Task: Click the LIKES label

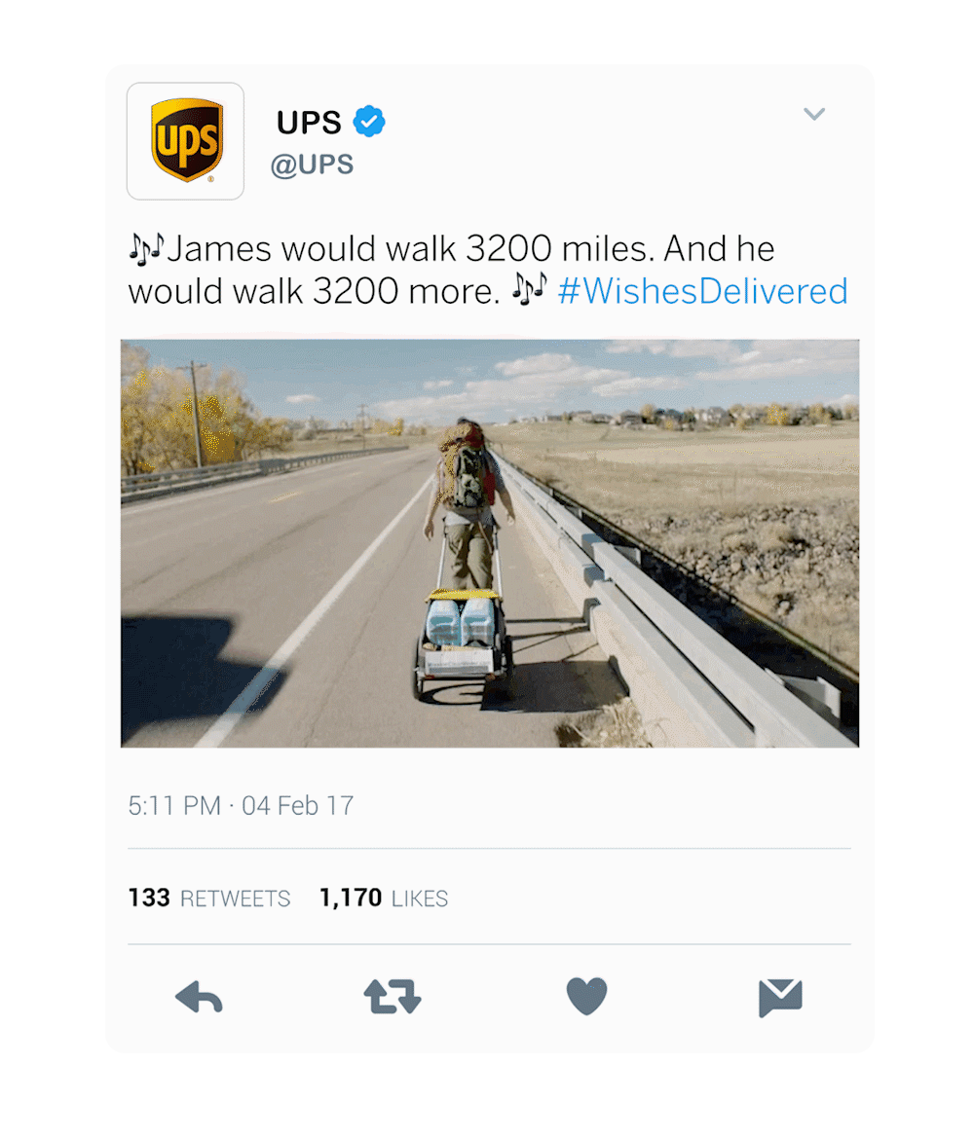Action: click(420, 899)
